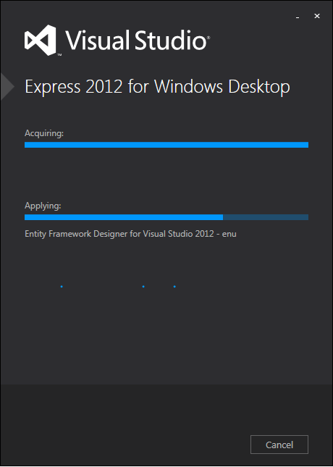
Task: Click the middle blue loading dot
Action: (143, 287)
